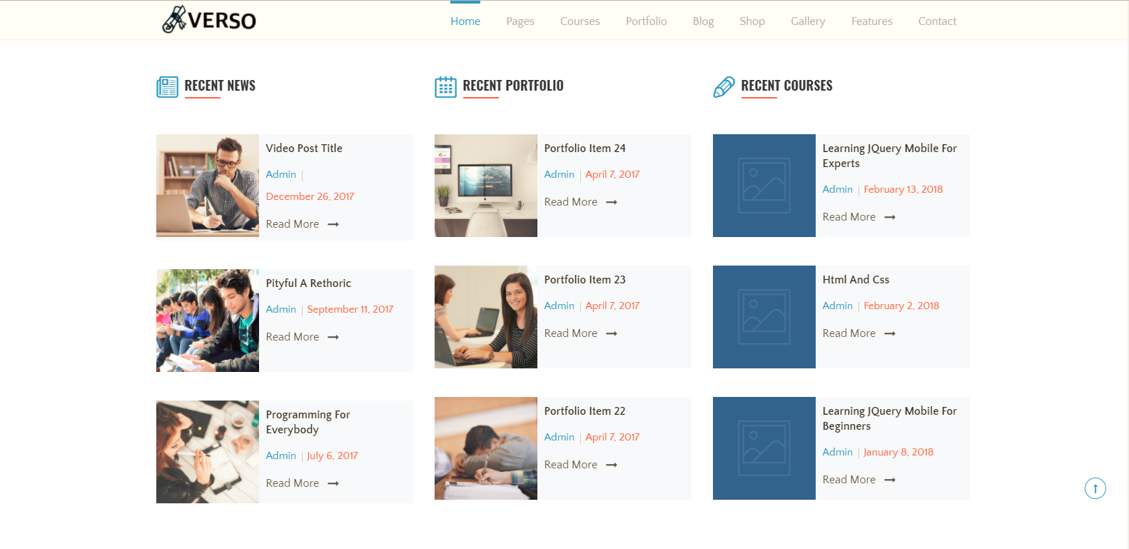This screenshot has width=1129, height=549.
Task: Expand the Portfolio navigation menu
Action: point(646,21)
